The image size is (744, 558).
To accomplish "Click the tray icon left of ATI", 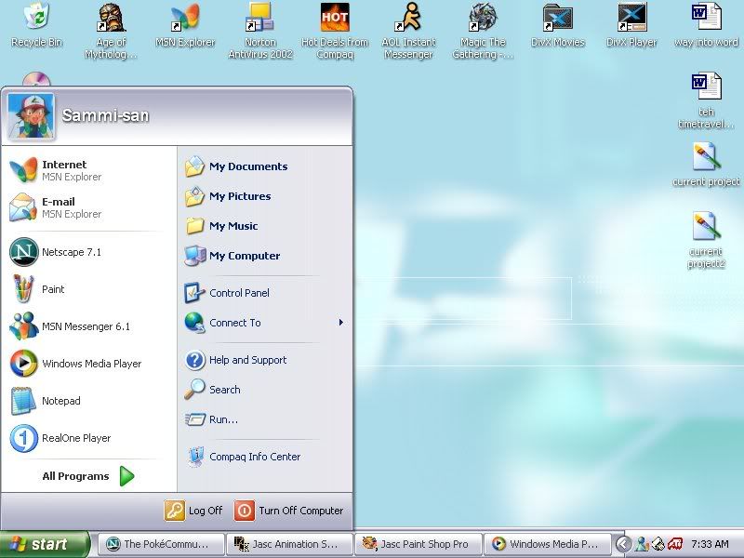I will (658, 544).
